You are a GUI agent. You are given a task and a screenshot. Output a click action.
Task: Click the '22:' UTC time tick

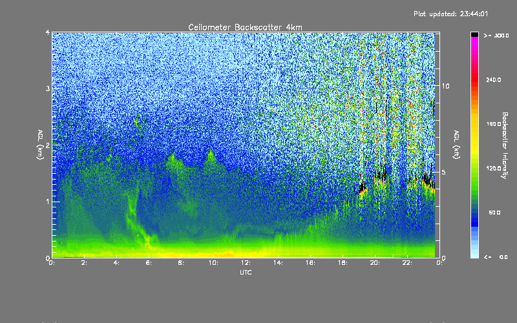pos(407,263)
